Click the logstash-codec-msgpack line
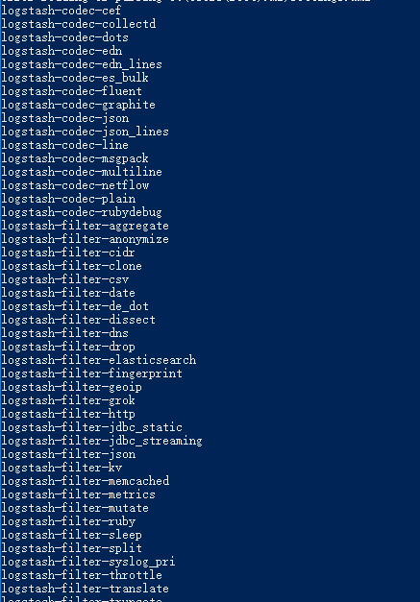420x602 pixels. point(75,158)
